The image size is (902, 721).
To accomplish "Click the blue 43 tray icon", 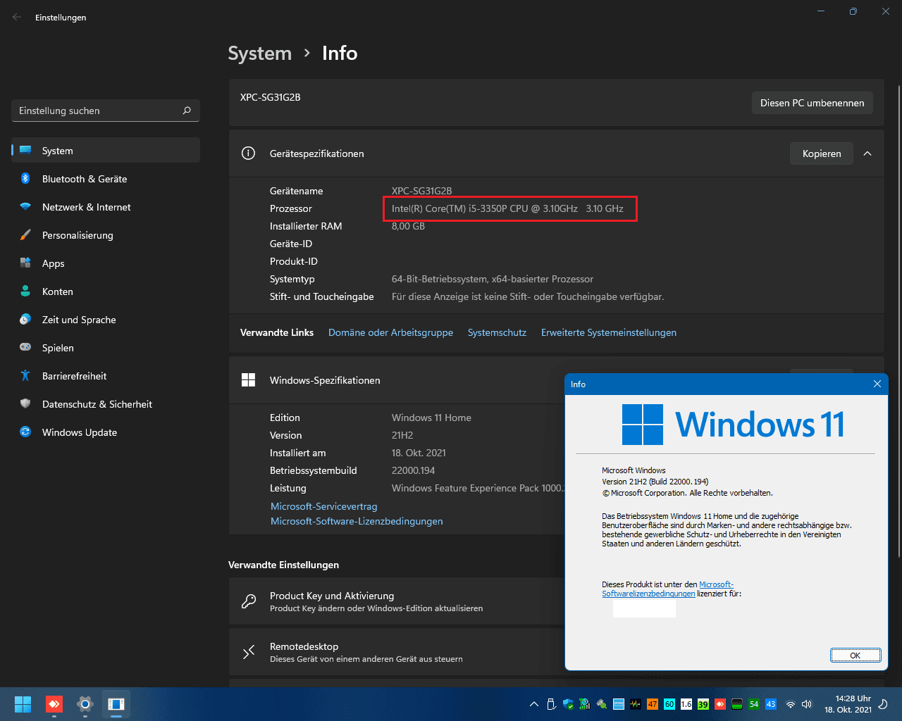I will point(771,704).
